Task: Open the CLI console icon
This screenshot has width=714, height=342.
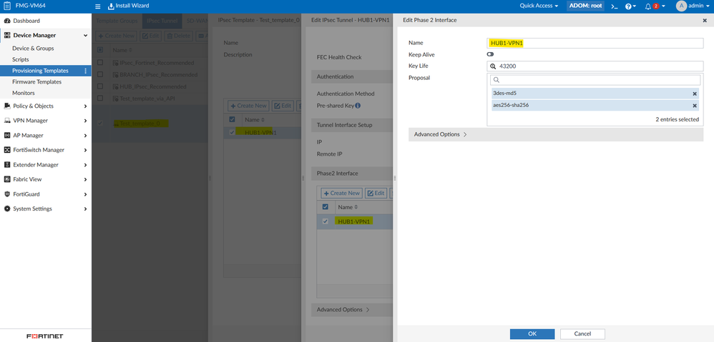Action: point(615,6)
